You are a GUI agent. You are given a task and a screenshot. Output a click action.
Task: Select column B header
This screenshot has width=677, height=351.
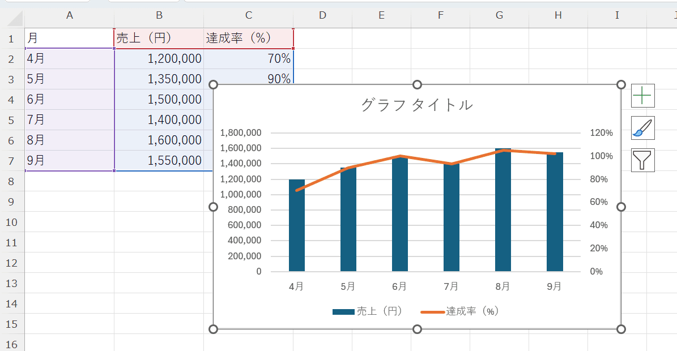159,15
